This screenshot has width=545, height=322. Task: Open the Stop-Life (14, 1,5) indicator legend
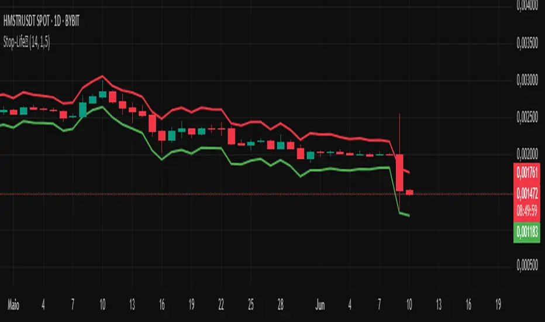pos(26,43)
